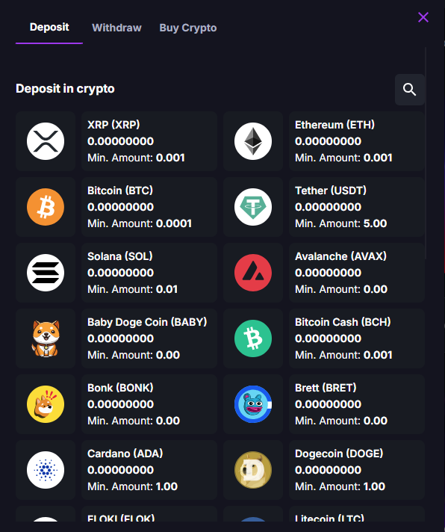Open the Ethereum (ETH) deposit card
The width and height of the screenshot is (445, 532).
click(357, 141)
